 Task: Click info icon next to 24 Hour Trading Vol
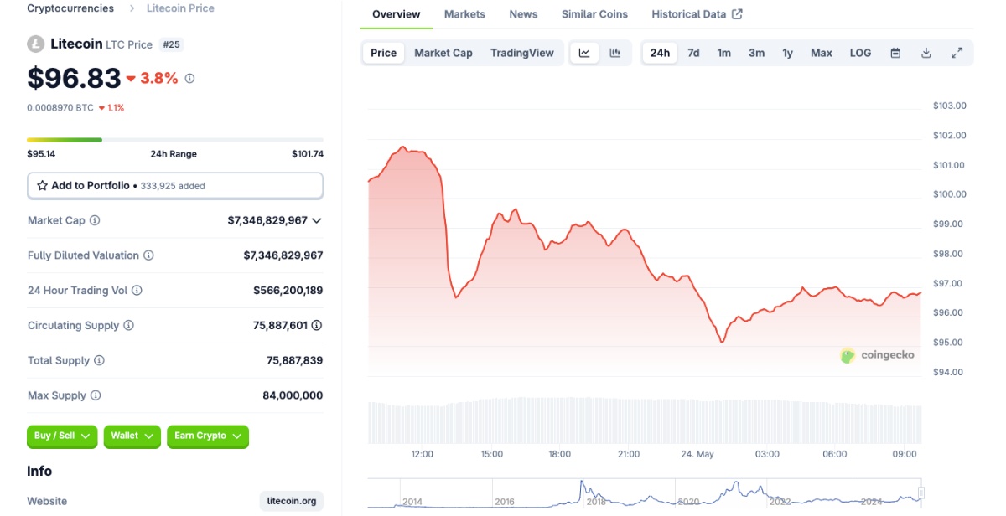137,291
